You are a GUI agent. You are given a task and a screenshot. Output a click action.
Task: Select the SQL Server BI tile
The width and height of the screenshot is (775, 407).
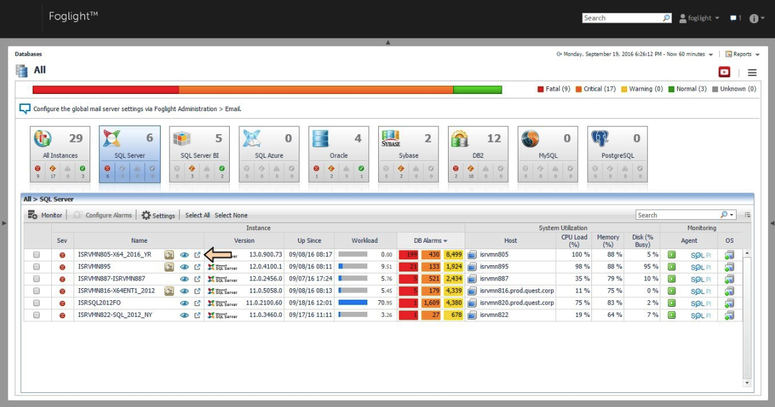click(x=200, y=153)
